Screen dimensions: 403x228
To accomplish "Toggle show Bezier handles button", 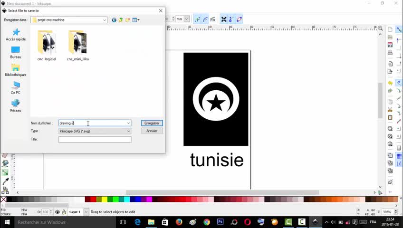I will [231, 19].
